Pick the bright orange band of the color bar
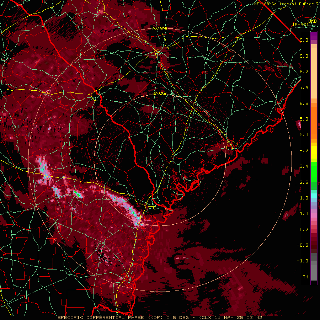The height and width of the screenshot is (320, 320). point(314,122)
